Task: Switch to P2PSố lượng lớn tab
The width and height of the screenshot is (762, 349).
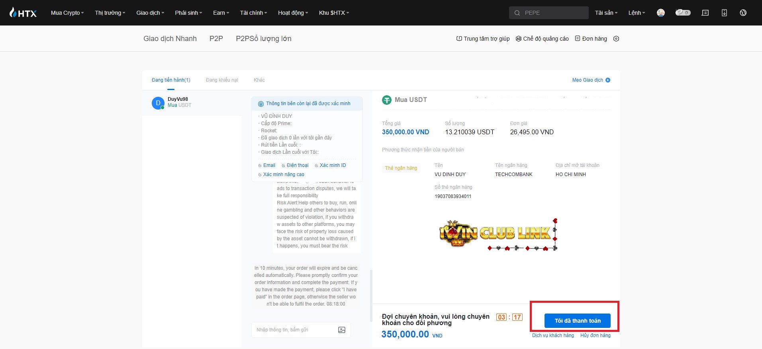Action: pyautogui.click(x=264, y=39)
